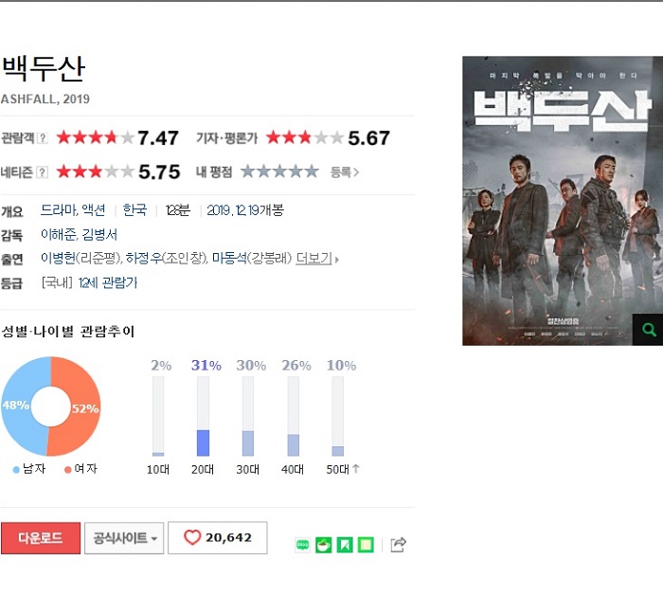The image size is (663, 615).
Task: Click the light green square share icon
Action: point(366,545)
